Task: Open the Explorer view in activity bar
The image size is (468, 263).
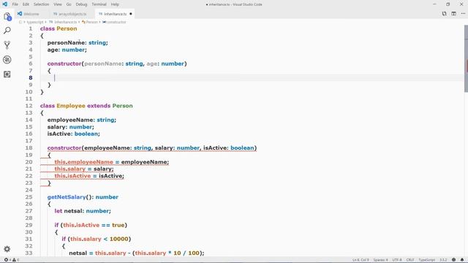Action: [x=7, y=17]
